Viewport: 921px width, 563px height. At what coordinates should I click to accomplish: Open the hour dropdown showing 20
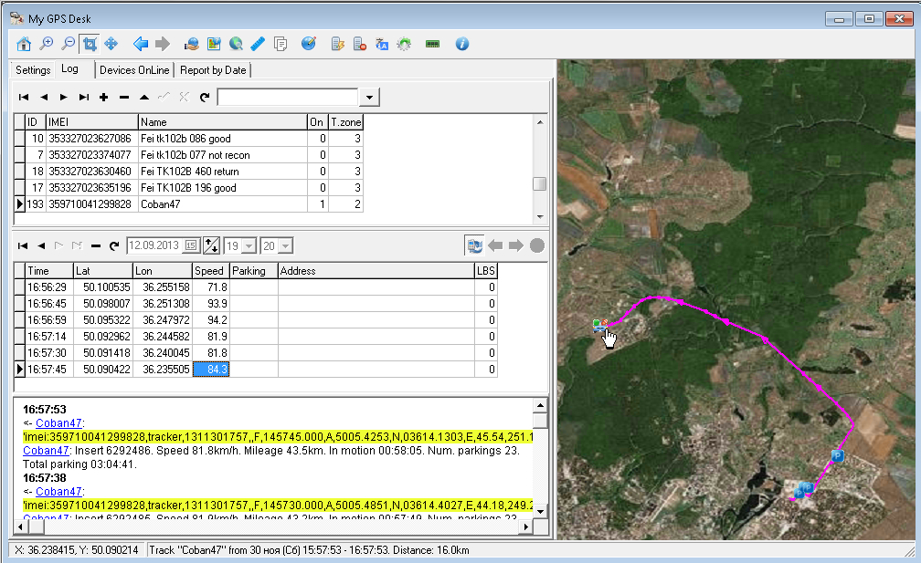[286, 246]
